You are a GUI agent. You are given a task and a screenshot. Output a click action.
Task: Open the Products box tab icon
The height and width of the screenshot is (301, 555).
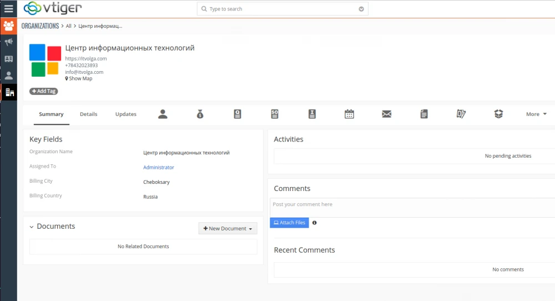pyautogui.click(x=498, y=114)
